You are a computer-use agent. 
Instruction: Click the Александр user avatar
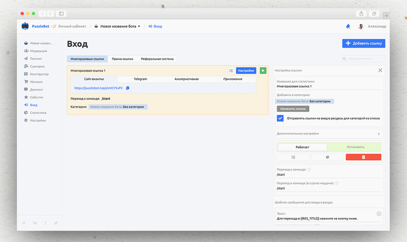click(x=361, y=27)
